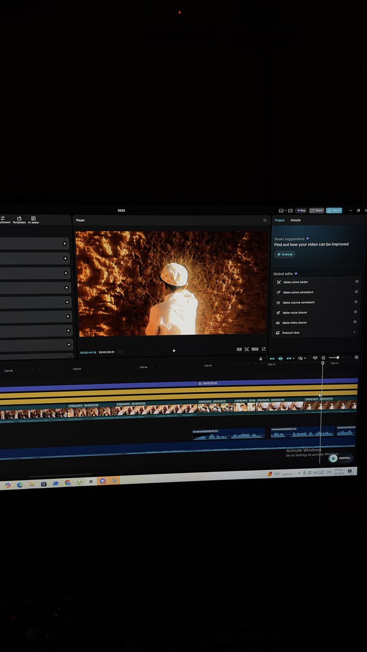Toggle the main track magnet icon
367x652 pixels.
coord(272,358)
